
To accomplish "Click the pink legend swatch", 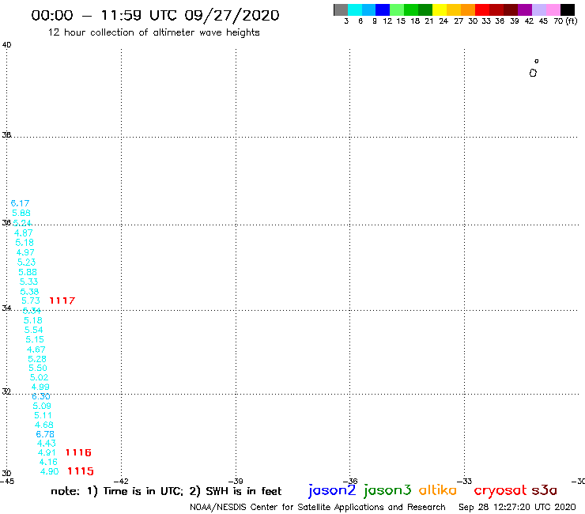I will (553, 9).
